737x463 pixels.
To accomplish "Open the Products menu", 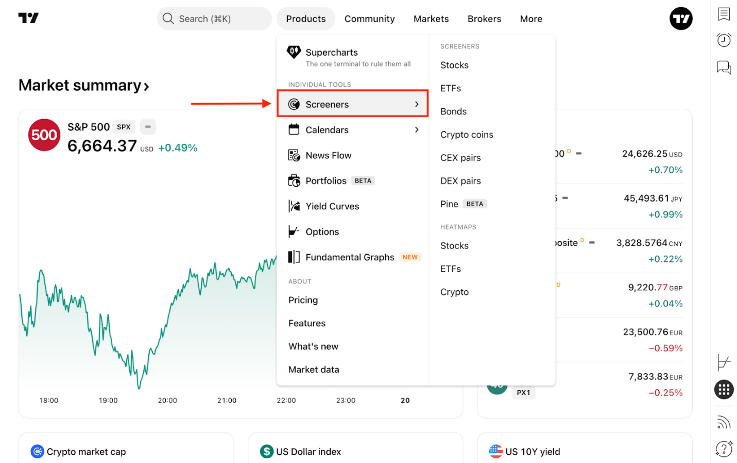I will pos(305,19).
